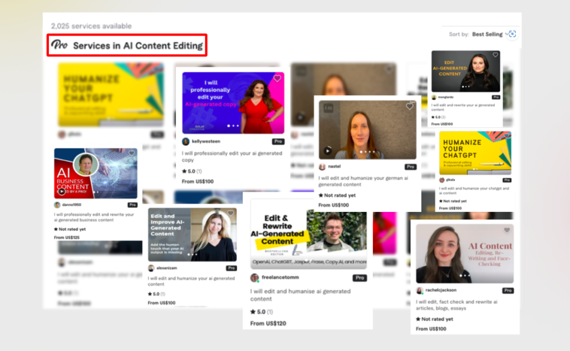Click the Pro badge beside glkala

[x=507, y=180]
